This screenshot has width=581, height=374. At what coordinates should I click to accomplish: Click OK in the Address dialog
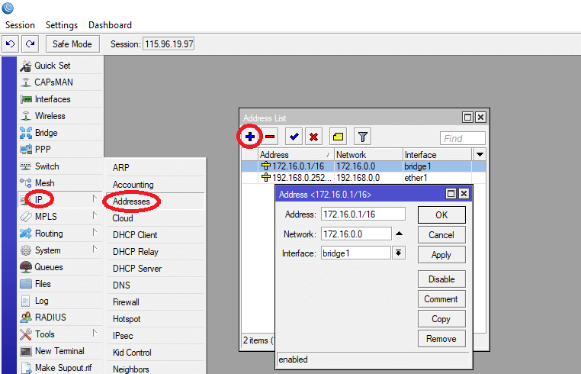pos(441,214)
